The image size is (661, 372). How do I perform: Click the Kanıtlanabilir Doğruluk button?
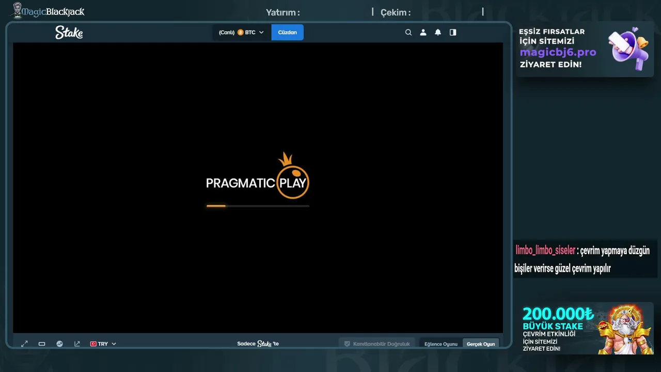tap(377, 344)
